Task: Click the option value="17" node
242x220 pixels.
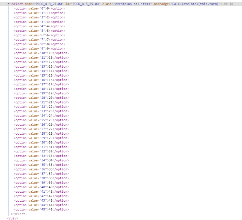Action: pyautogui.click(x=41, y=84)
